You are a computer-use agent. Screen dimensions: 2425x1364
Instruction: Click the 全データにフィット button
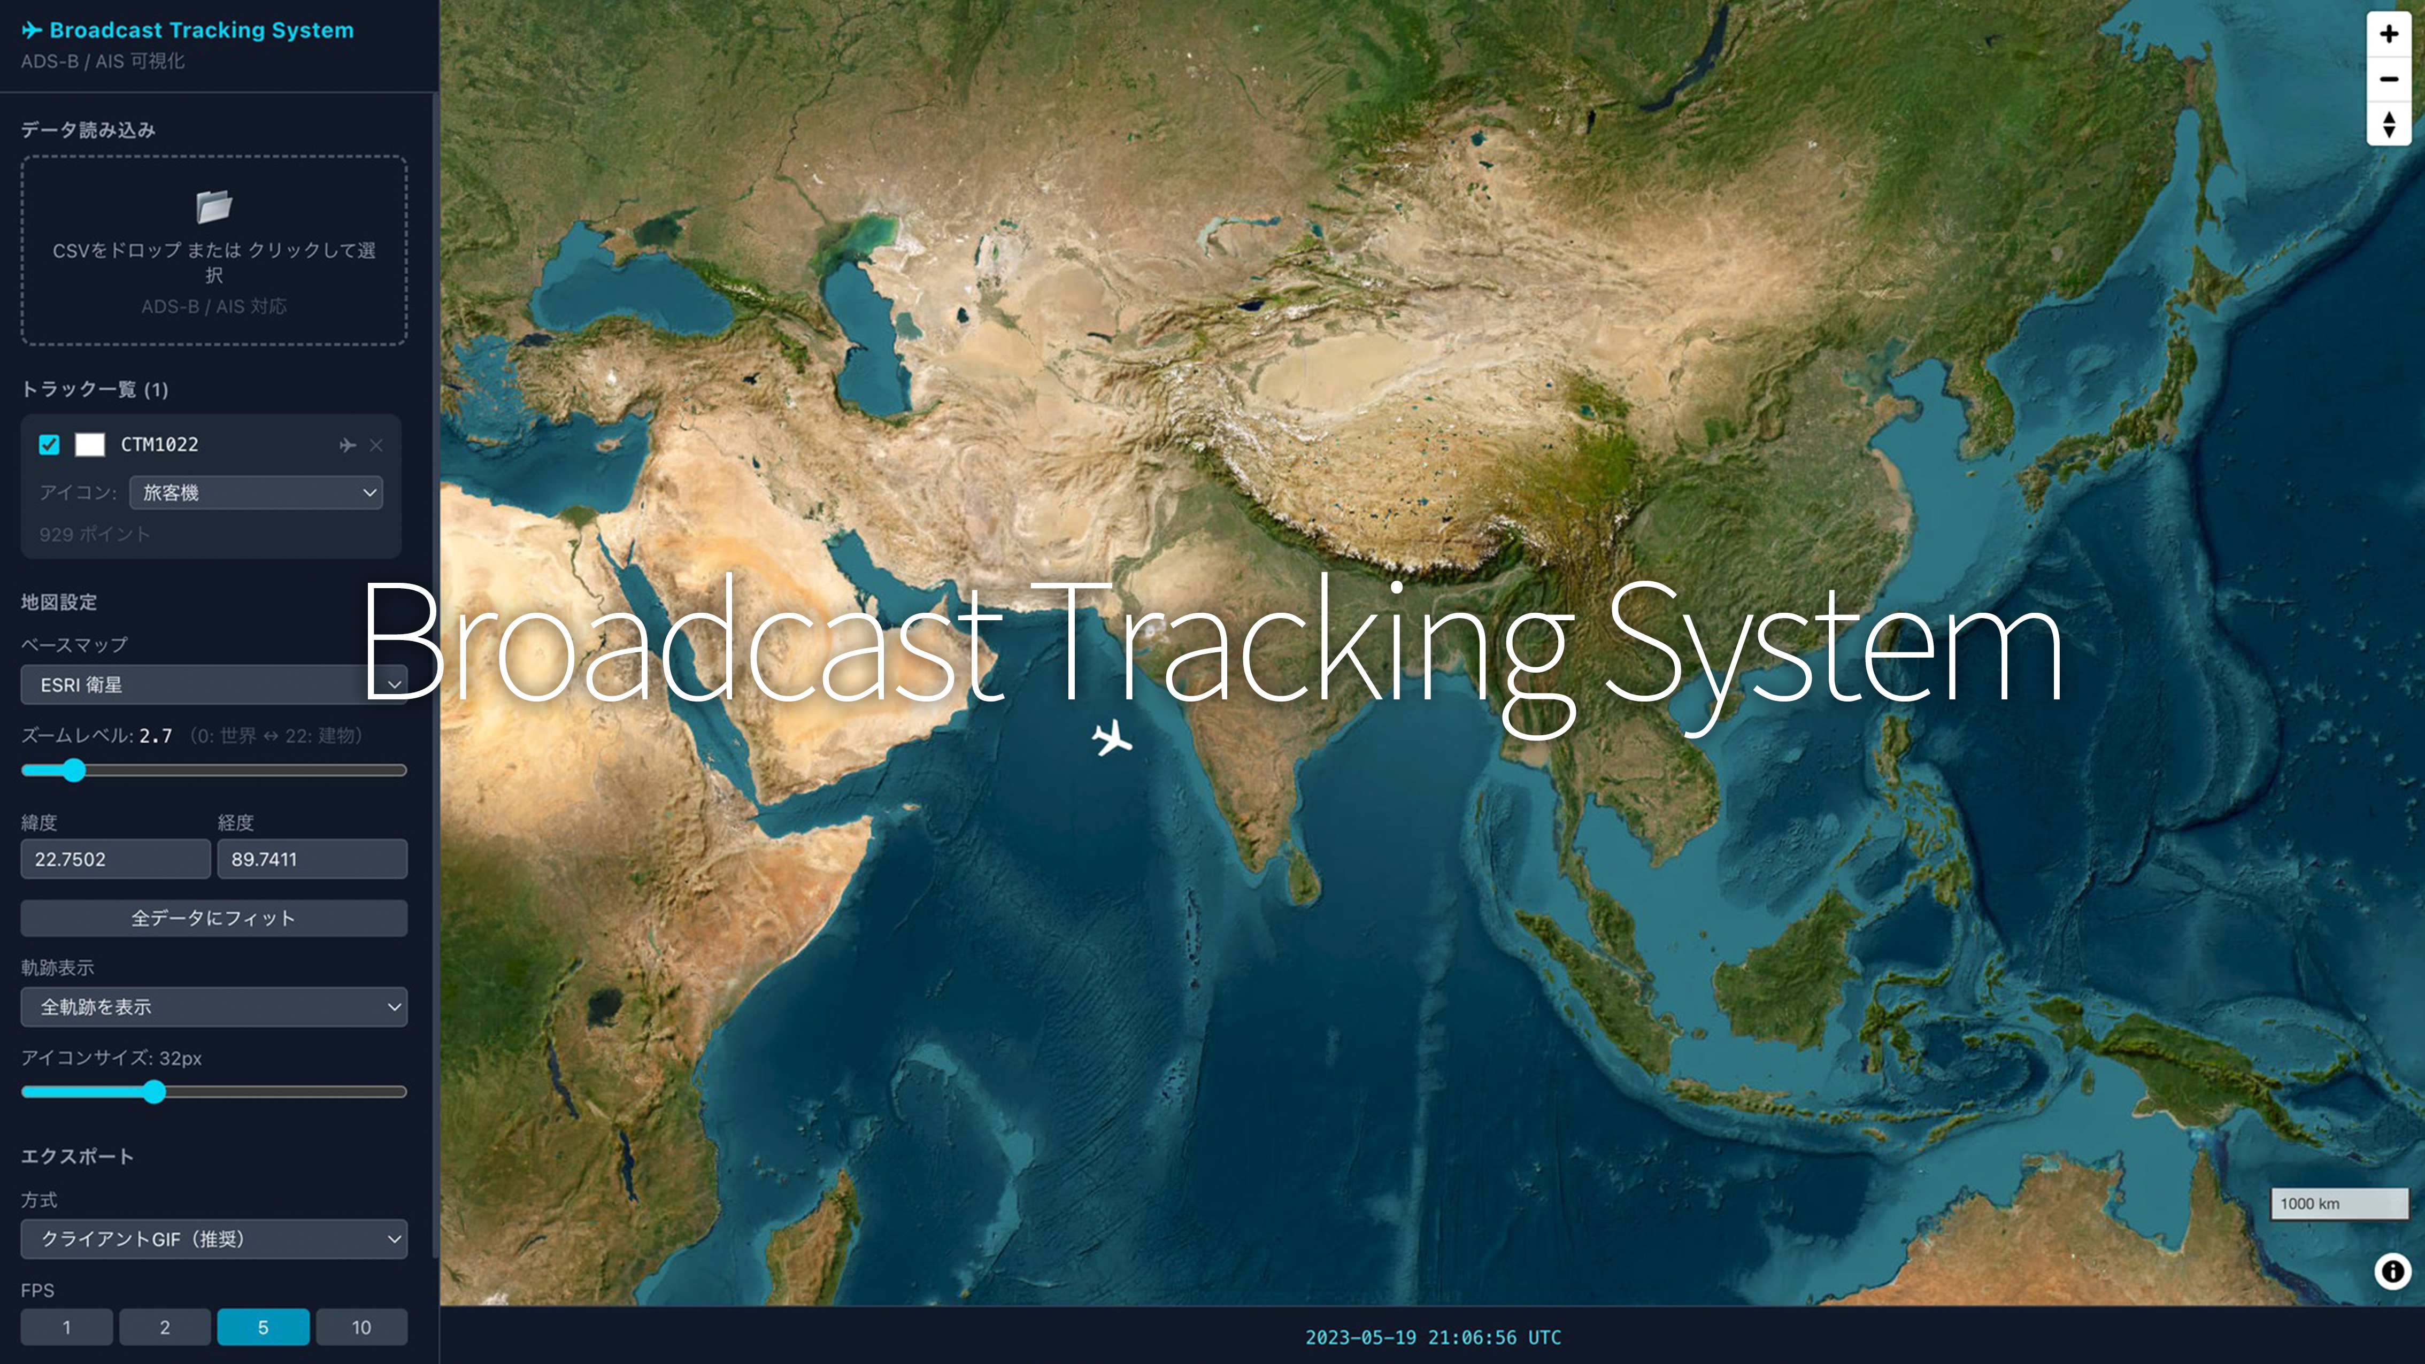(x=214, y=917)
